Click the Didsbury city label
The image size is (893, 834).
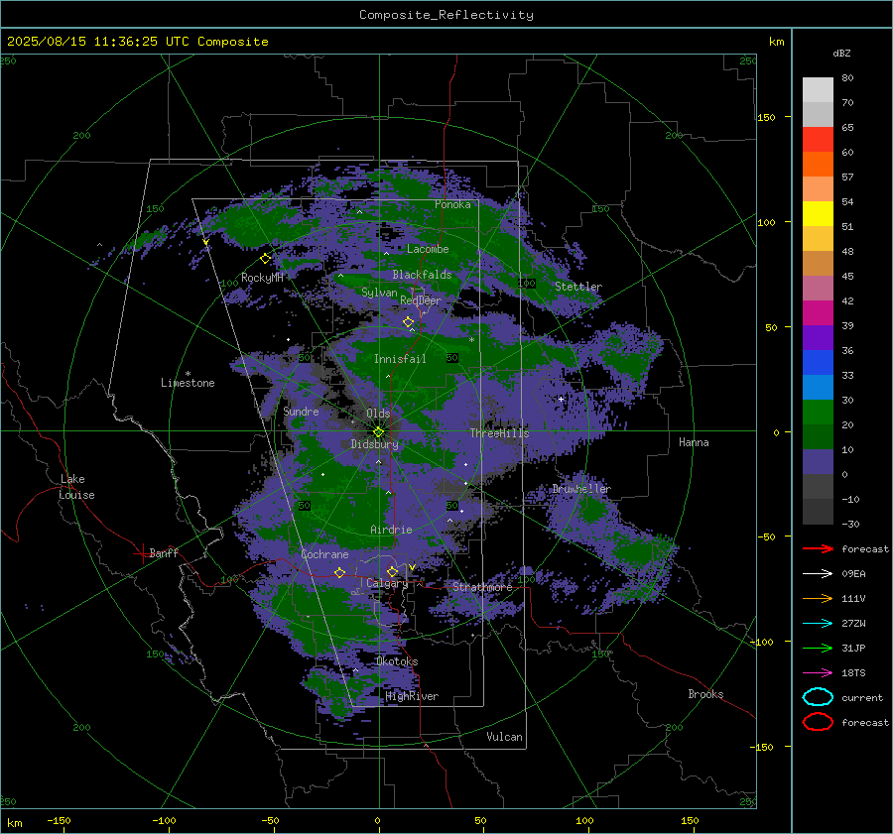[374, 444]
